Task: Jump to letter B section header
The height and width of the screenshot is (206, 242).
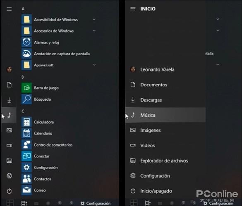Action: click(x=23, y=77)
